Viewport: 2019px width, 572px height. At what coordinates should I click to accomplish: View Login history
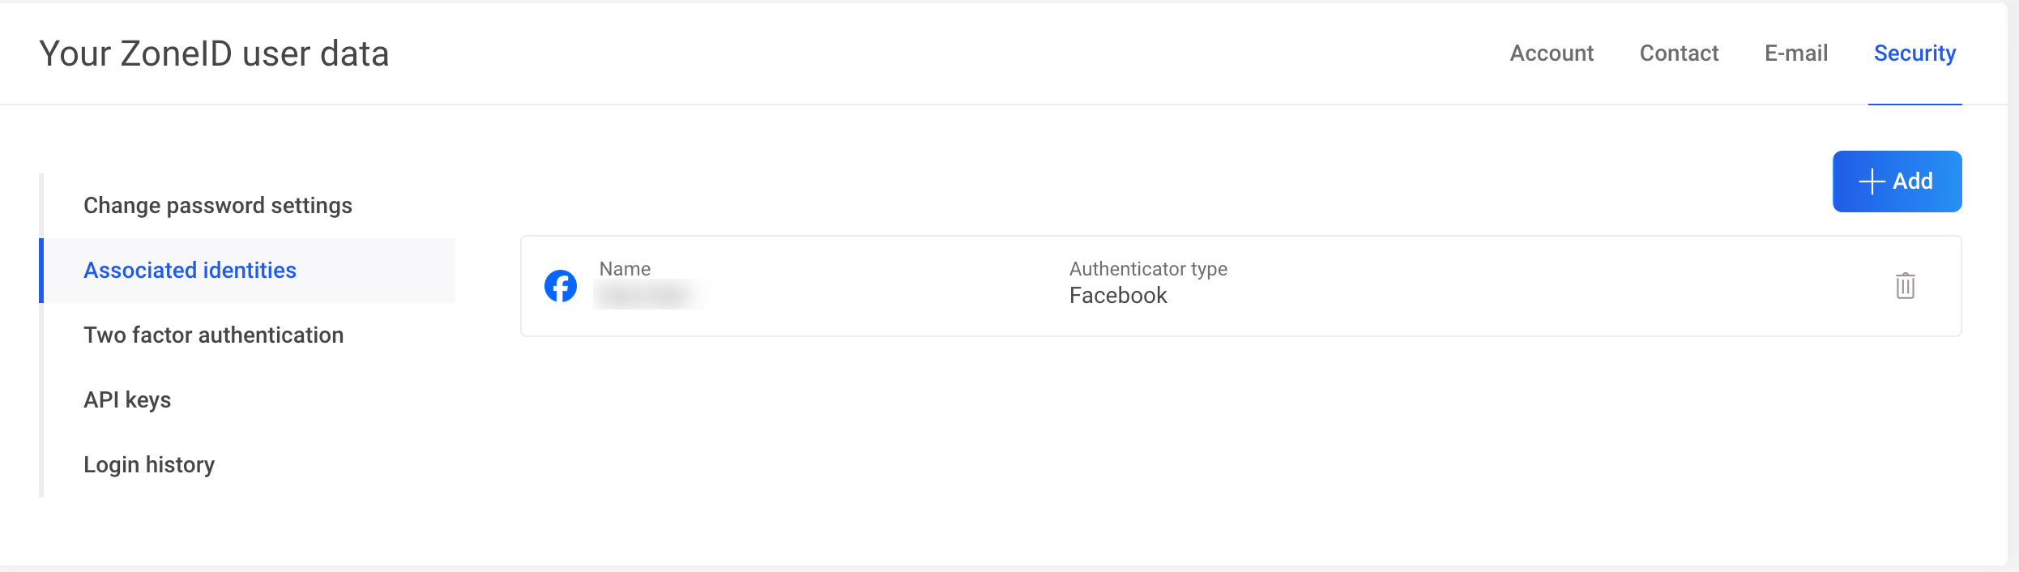coord(149,465)
